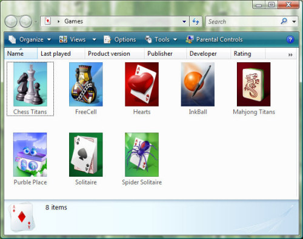The image size is (303, 239).
Task: Sort by the Publisher column
Action: click(165, 53)
